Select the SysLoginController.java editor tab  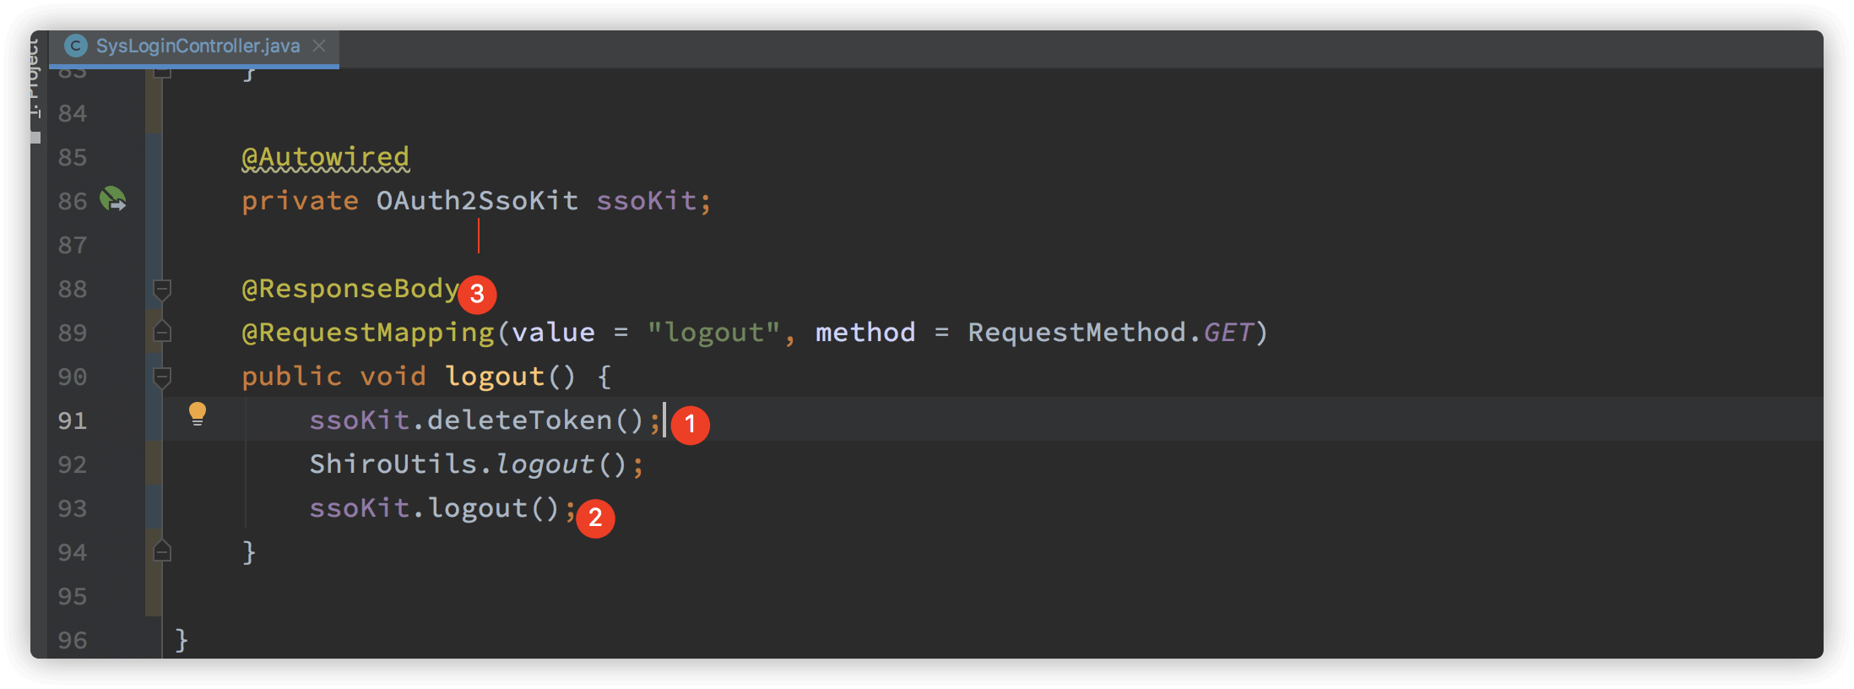click(194, 46)
